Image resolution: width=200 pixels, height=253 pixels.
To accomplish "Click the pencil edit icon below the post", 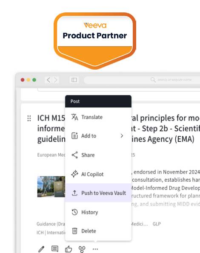I will [x=41, y=249].
